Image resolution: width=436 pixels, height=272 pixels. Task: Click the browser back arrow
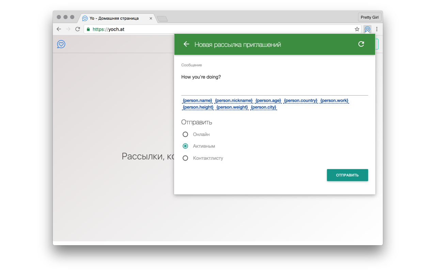tap(59, 29)
